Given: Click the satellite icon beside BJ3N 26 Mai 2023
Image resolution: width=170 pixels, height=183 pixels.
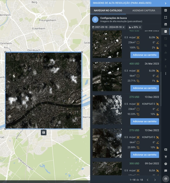Looking at the screenshot, I should click(x=158, y=71).
